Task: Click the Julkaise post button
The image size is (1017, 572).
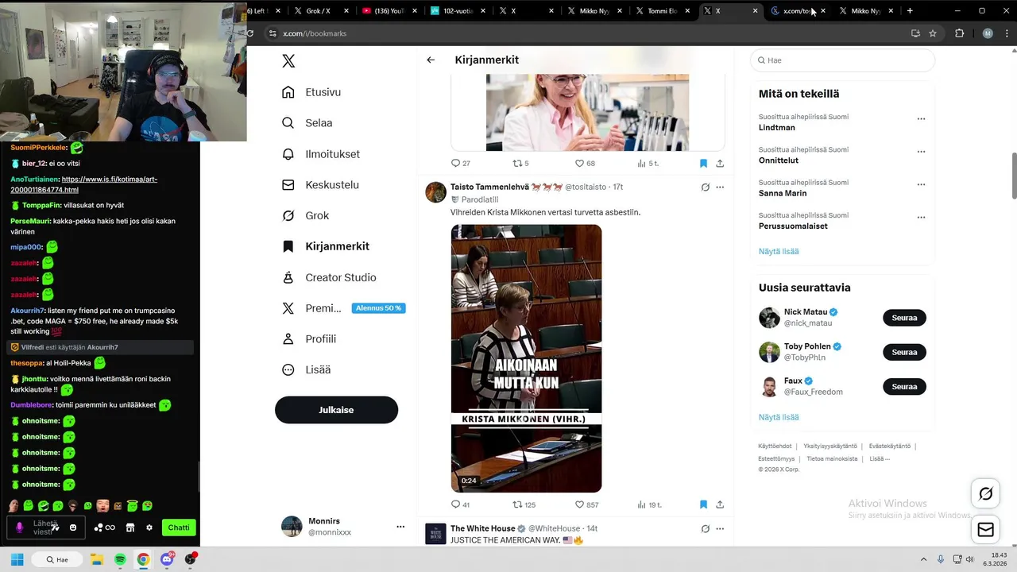Action: [x=336, y=410]
